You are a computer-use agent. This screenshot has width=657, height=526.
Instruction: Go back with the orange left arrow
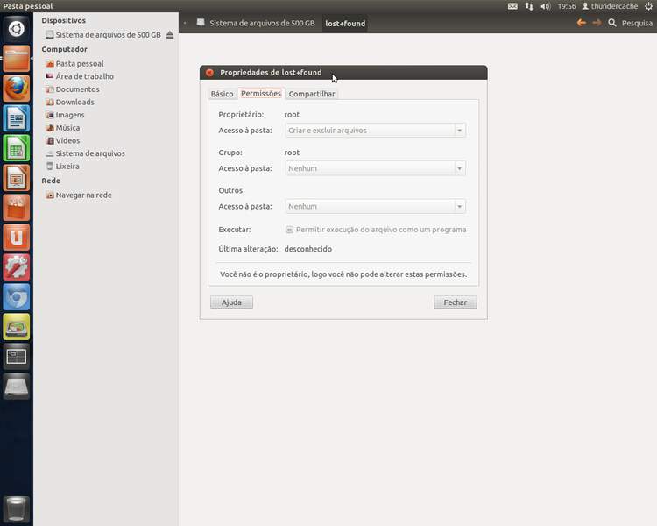click(581, 23)
